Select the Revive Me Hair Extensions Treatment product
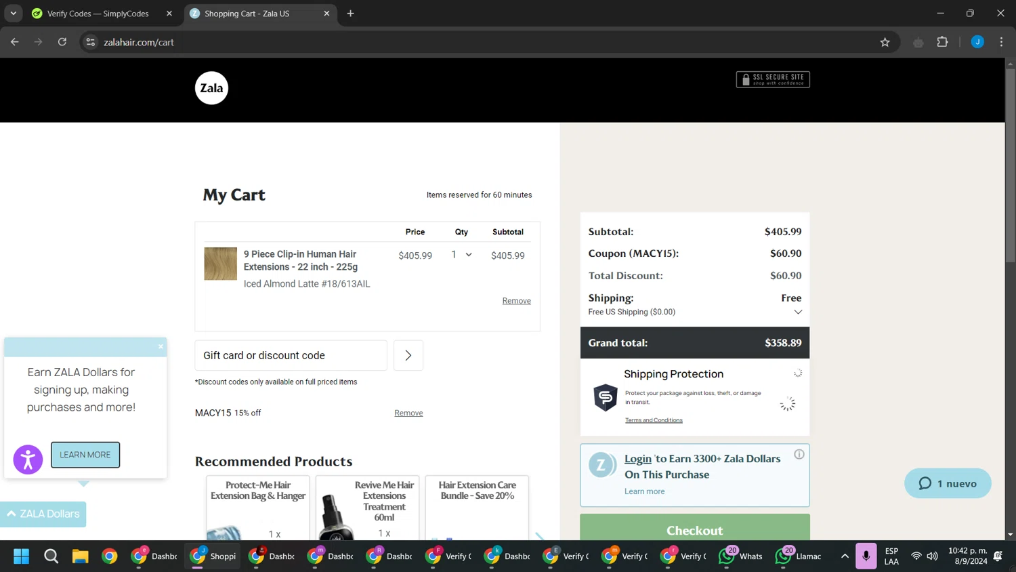Screen dimensions: 1016x572 368,508
